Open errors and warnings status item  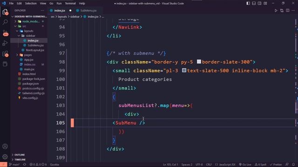[x=38, y=165]
